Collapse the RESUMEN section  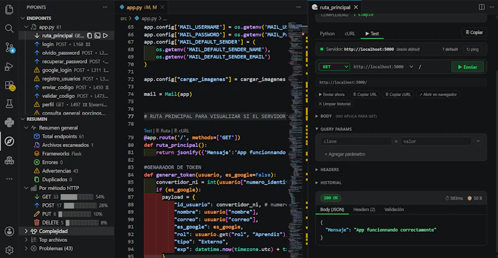(x=22, y=119)
